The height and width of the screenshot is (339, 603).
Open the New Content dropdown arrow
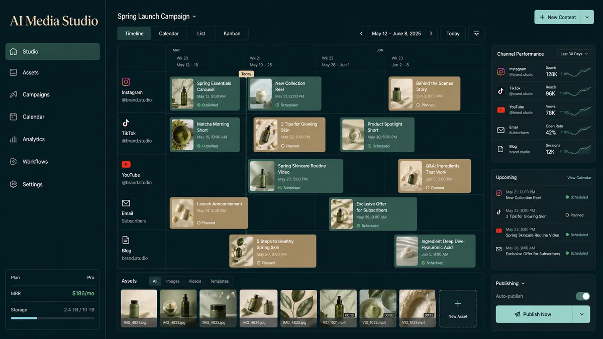(x=587, y=17)
